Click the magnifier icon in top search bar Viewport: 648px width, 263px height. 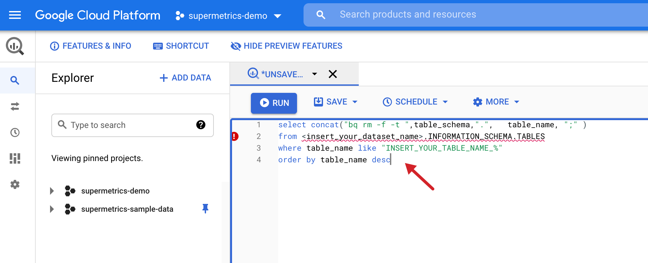[x=321, y=15]
